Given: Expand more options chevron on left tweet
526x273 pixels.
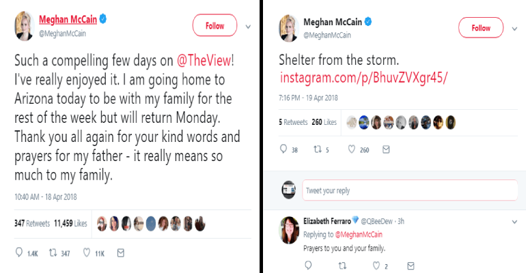Looking at the screenshot, I should point(248,27).
